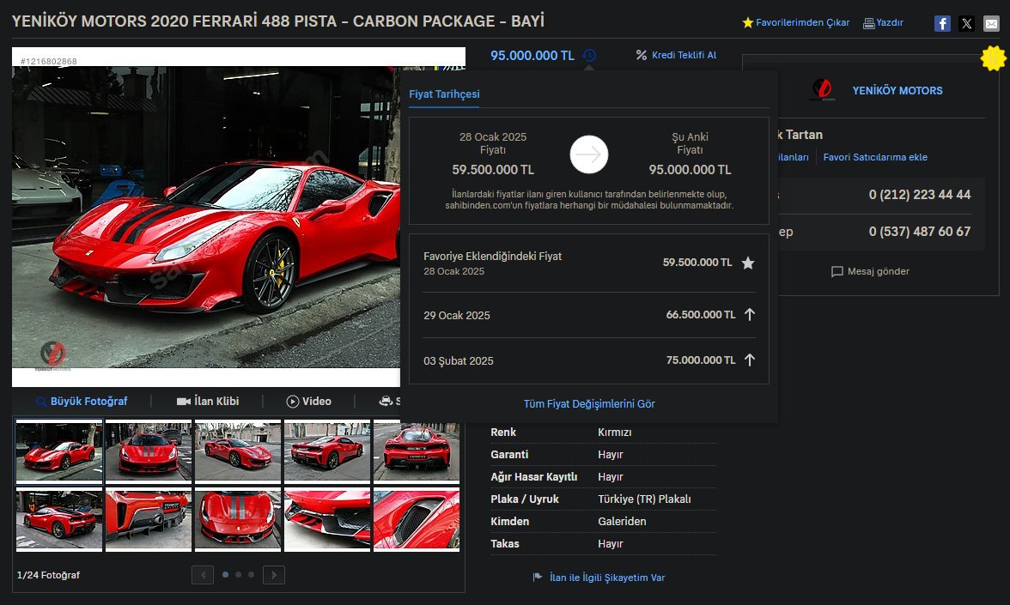
Task: Select thumbnail of hood stripes close-up
Action: pos(238,519)
